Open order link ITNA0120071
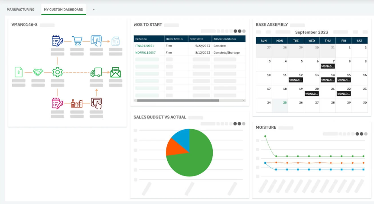Image resolution: width=374 pixels, height=204 pixels. pyautogui.click(x=145, y=46)
